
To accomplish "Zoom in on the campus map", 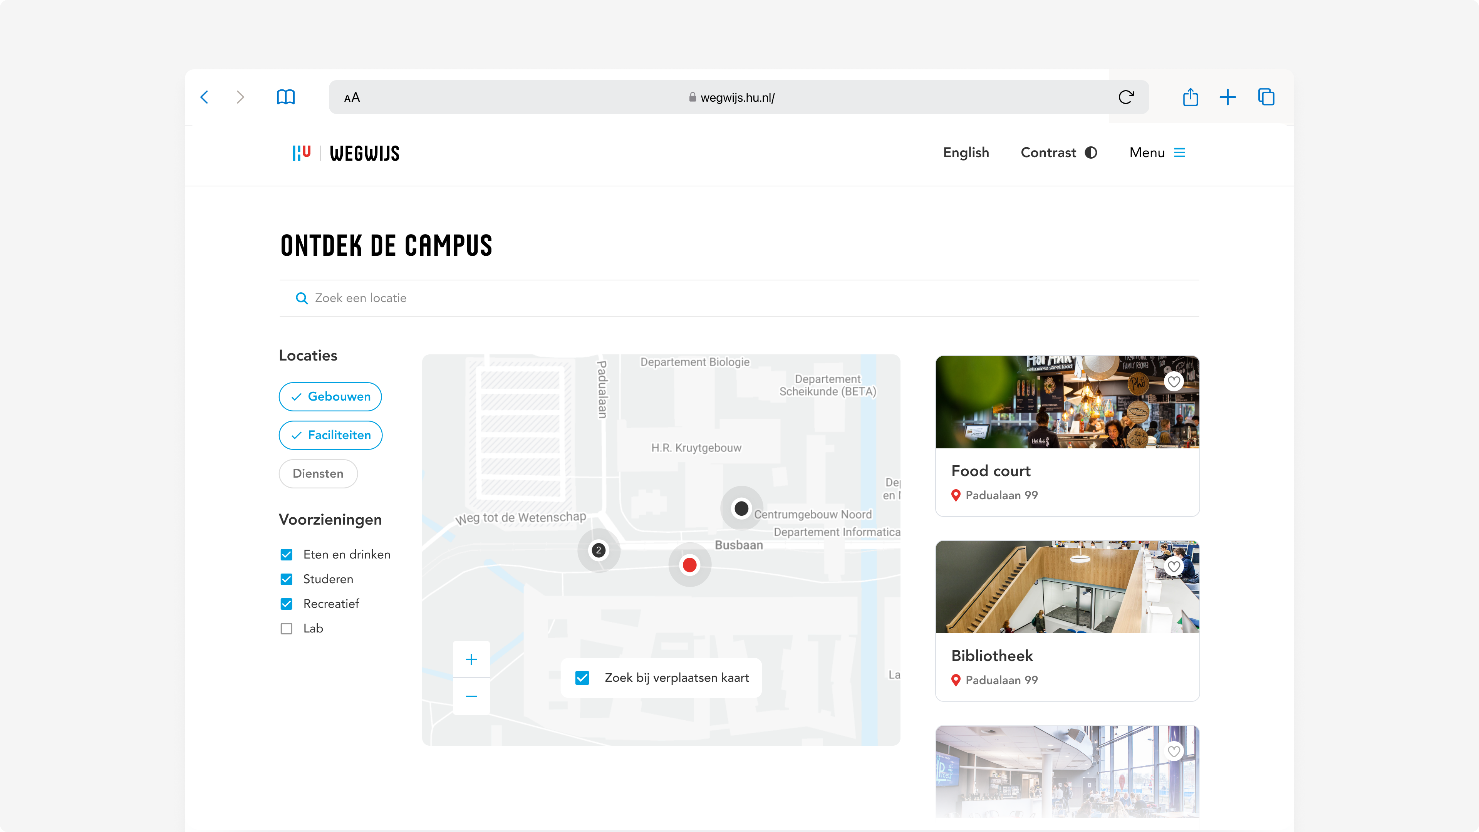I will coord(471,659).
